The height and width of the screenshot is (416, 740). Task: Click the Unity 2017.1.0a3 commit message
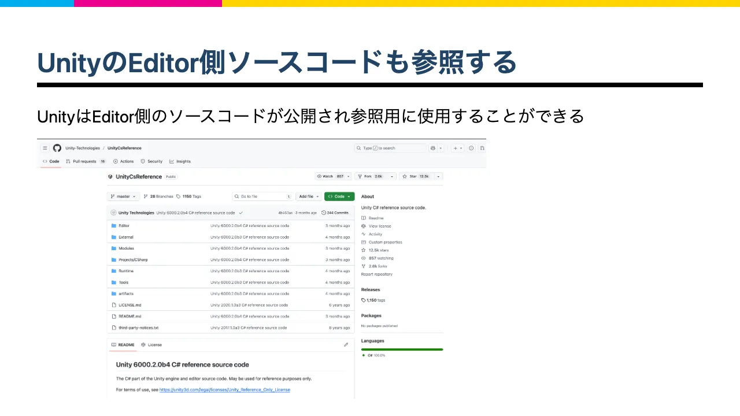(x=249, y=328)
